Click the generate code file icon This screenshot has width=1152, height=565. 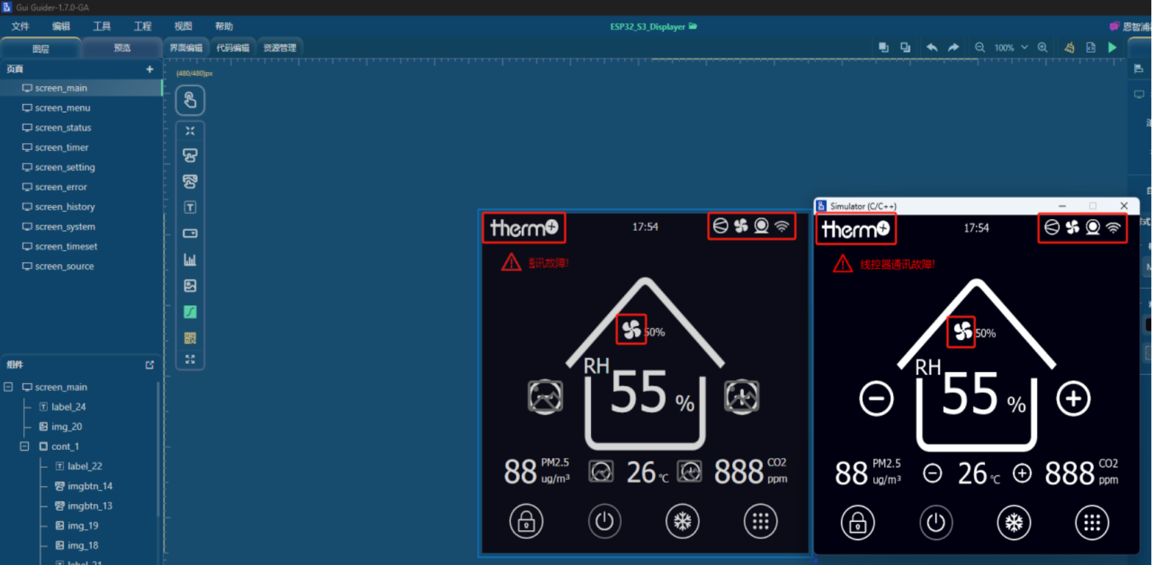click(x=1091, y=47)
